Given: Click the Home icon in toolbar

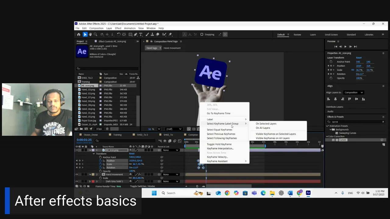Looking at the screenshot, I should pos(79,34).
